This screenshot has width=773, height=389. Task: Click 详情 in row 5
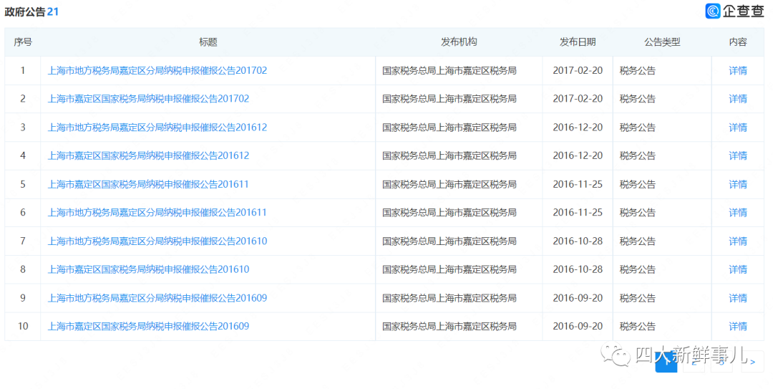(738, 184)
